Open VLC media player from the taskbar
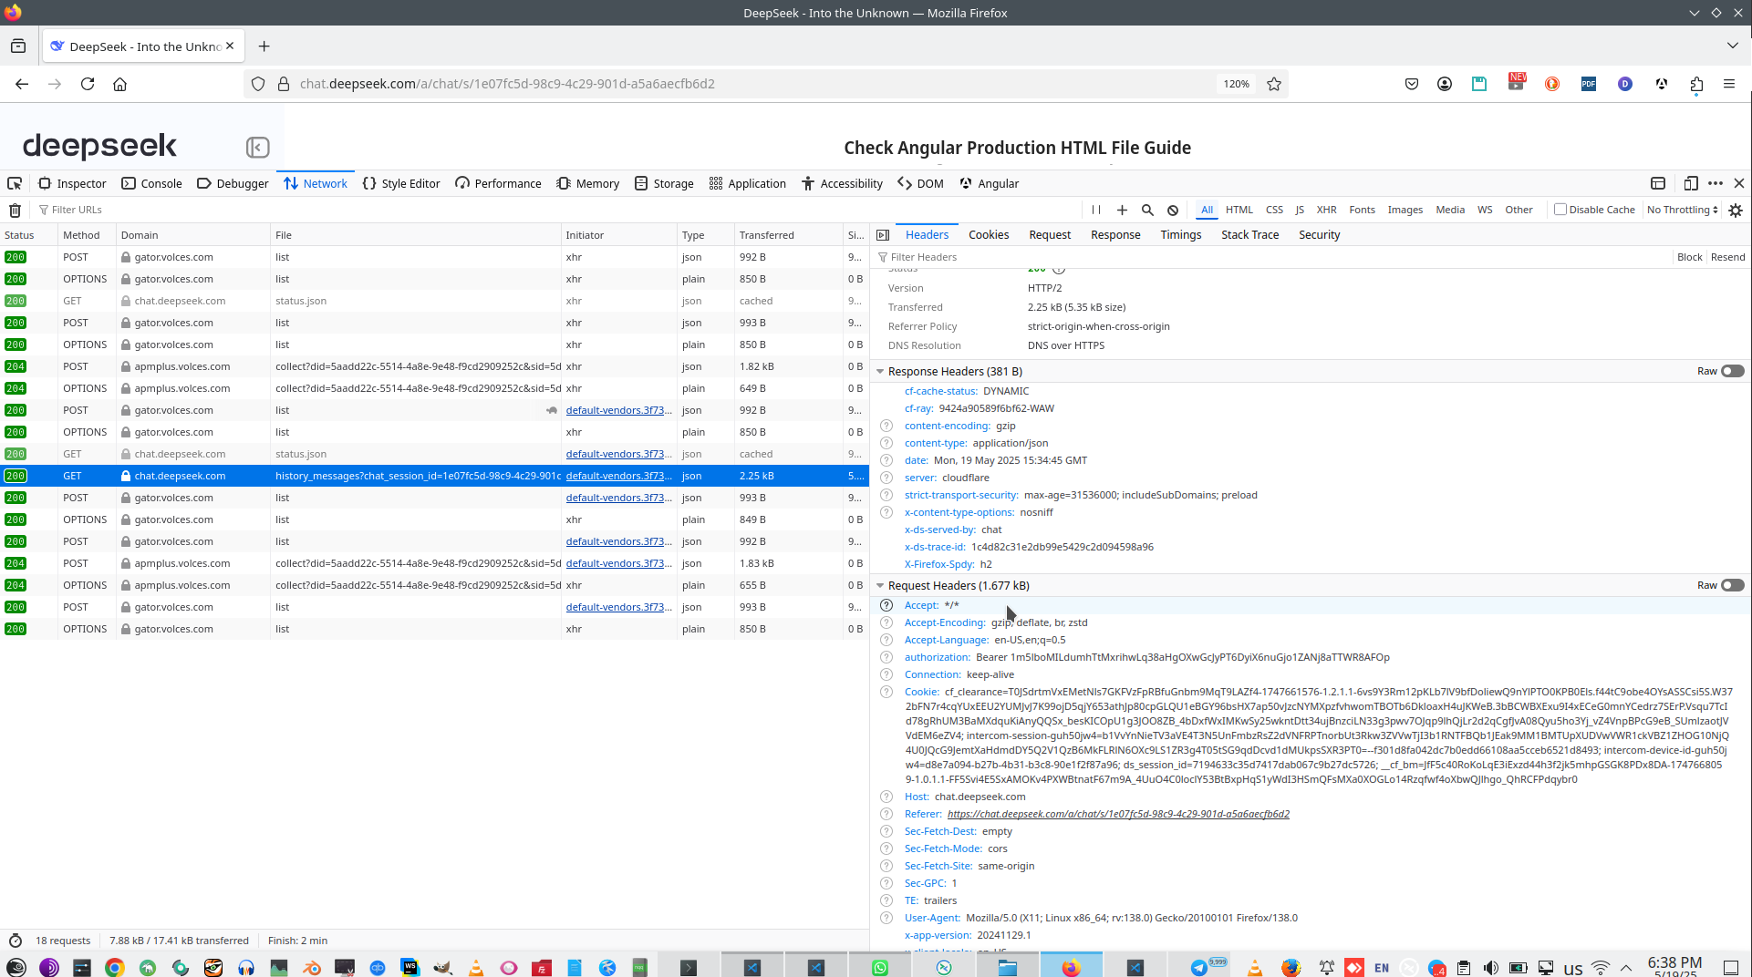 tap(475, 967)
